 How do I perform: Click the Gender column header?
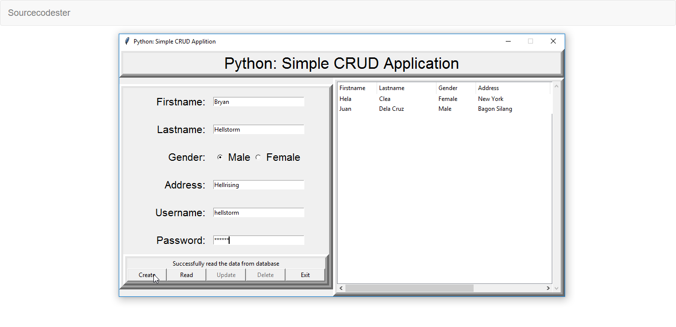(x=448, y=88)
